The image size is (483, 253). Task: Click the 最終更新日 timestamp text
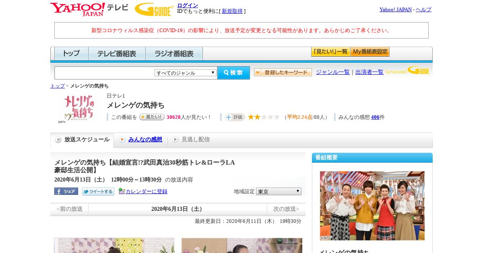coord(248,221)
